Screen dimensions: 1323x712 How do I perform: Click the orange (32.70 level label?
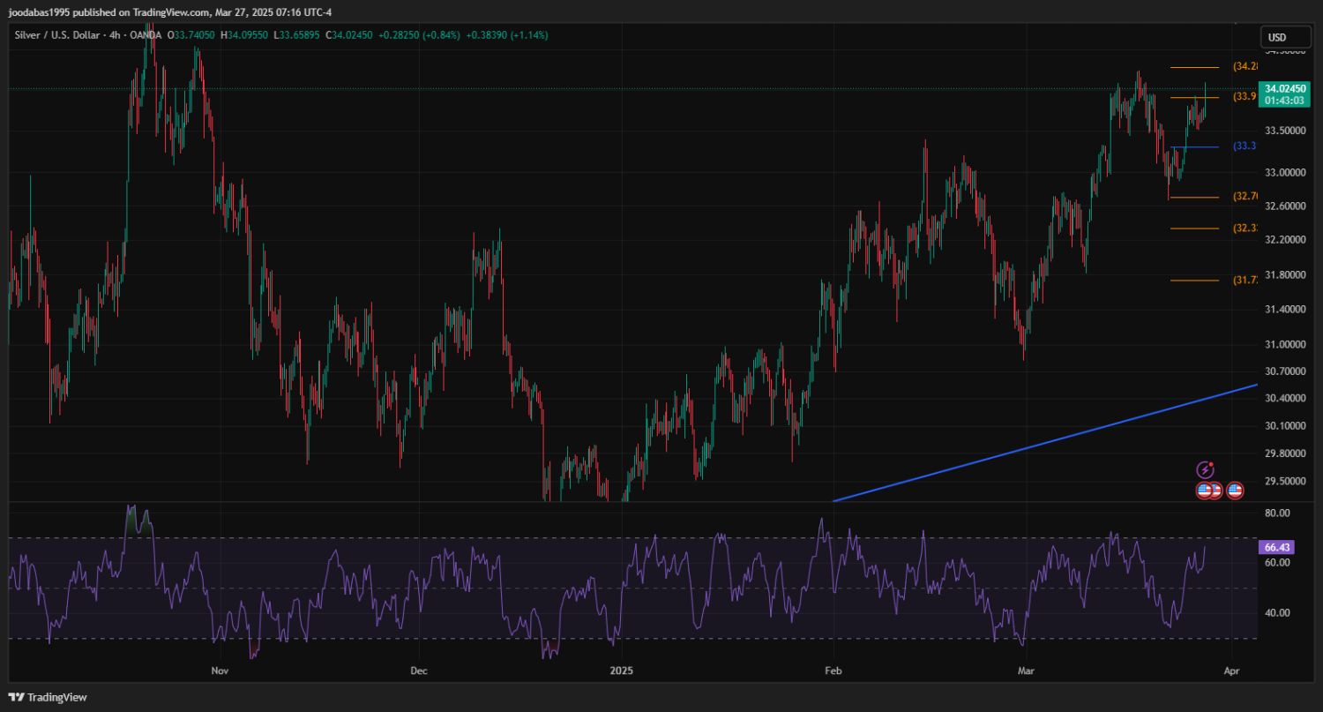pos(1245,197)
